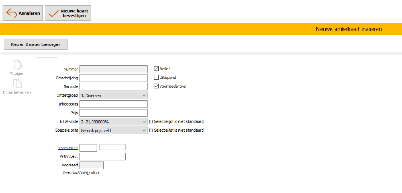Click the Annuleren back-arrow icon
Viewport: 402px width, 193px height.
pyautogui.click(x=12, y=13)
